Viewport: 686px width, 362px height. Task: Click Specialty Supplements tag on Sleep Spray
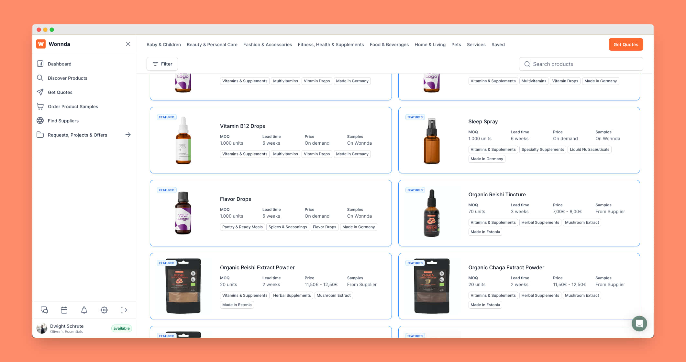(x=543, y=150)
